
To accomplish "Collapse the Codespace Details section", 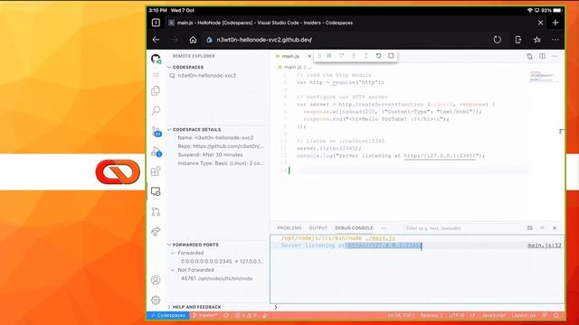I will coord(196,130).
